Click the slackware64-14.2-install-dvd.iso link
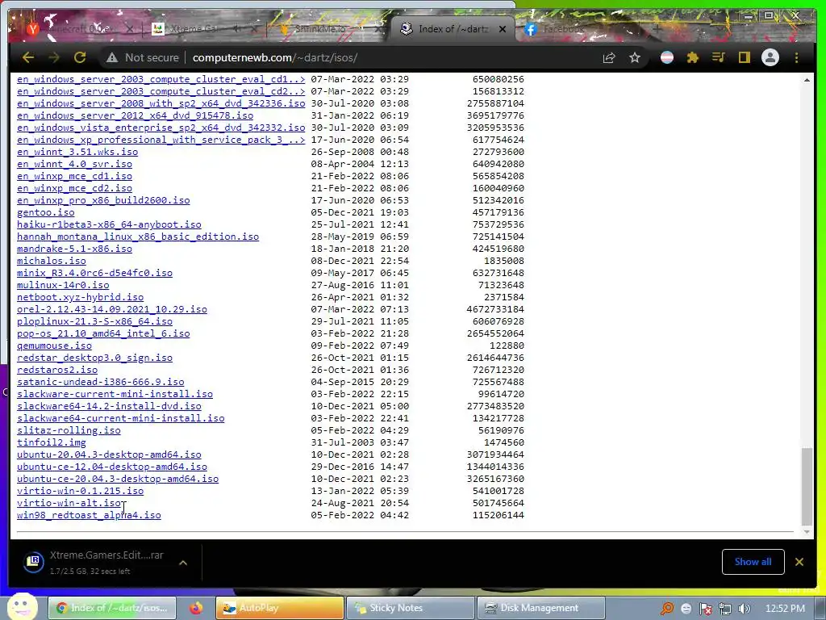This screenshot has width=826, height=620. tap(109, 406)
